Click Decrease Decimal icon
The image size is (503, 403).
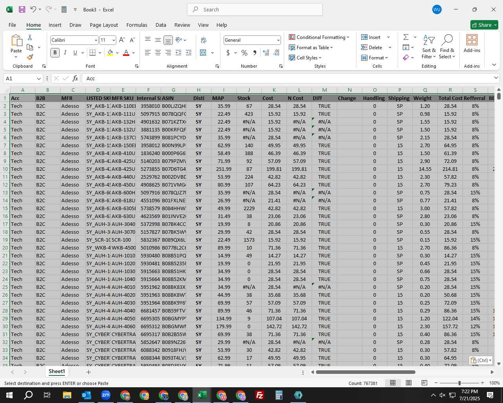click(x=276, y=53)
